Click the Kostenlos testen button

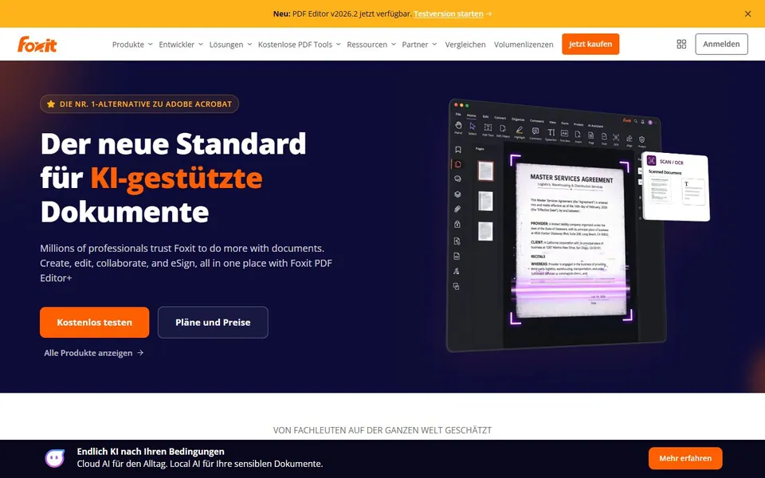click(95, 323)
